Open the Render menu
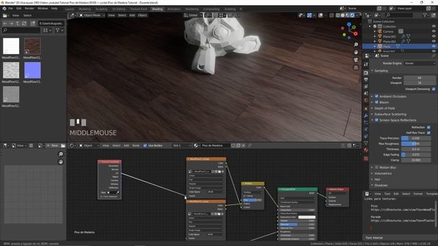This screenshot has height=246, width=438. click(29, 8)
